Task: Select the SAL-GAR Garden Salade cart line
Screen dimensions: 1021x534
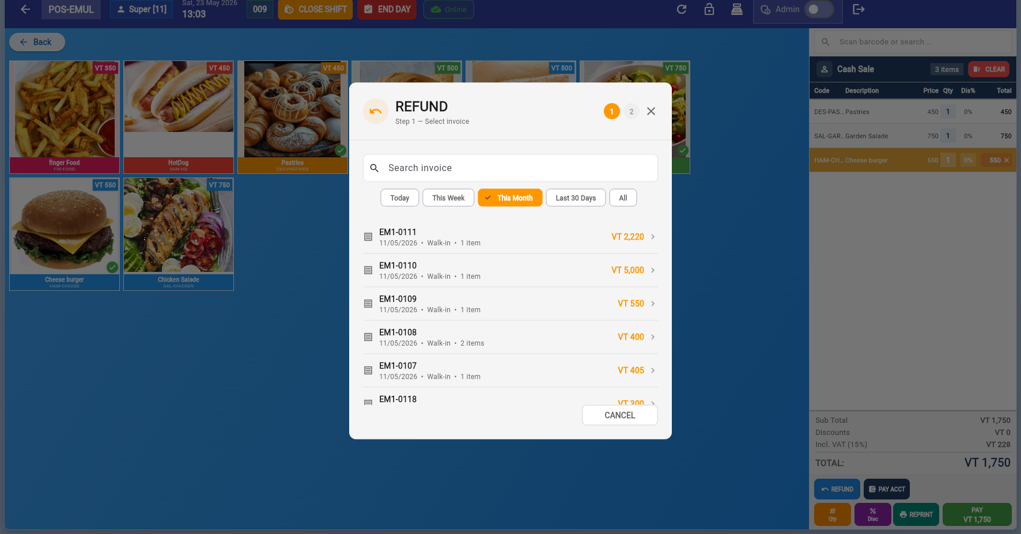Action: (913, 136)
